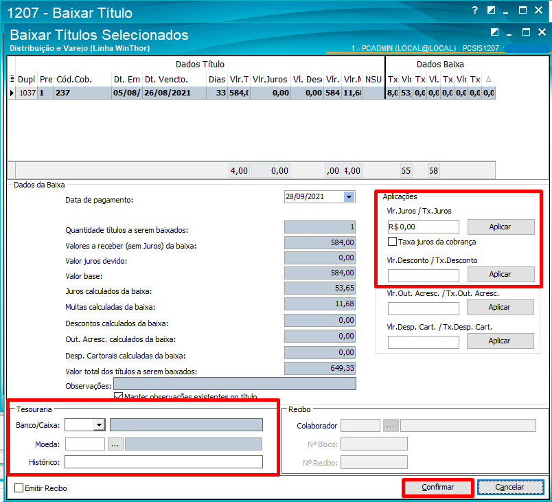Click Colaborador code field
This screenshot has height=502, width=552.
[x=360, y=426]
